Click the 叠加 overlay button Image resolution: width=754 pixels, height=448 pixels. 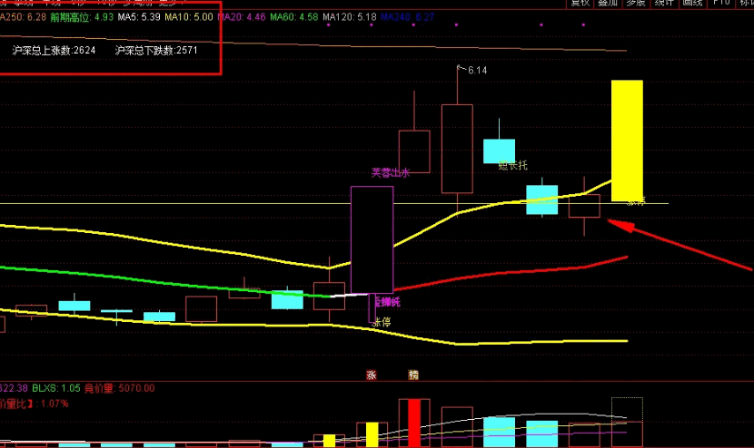pyautogui.click(x=608, y=4)
